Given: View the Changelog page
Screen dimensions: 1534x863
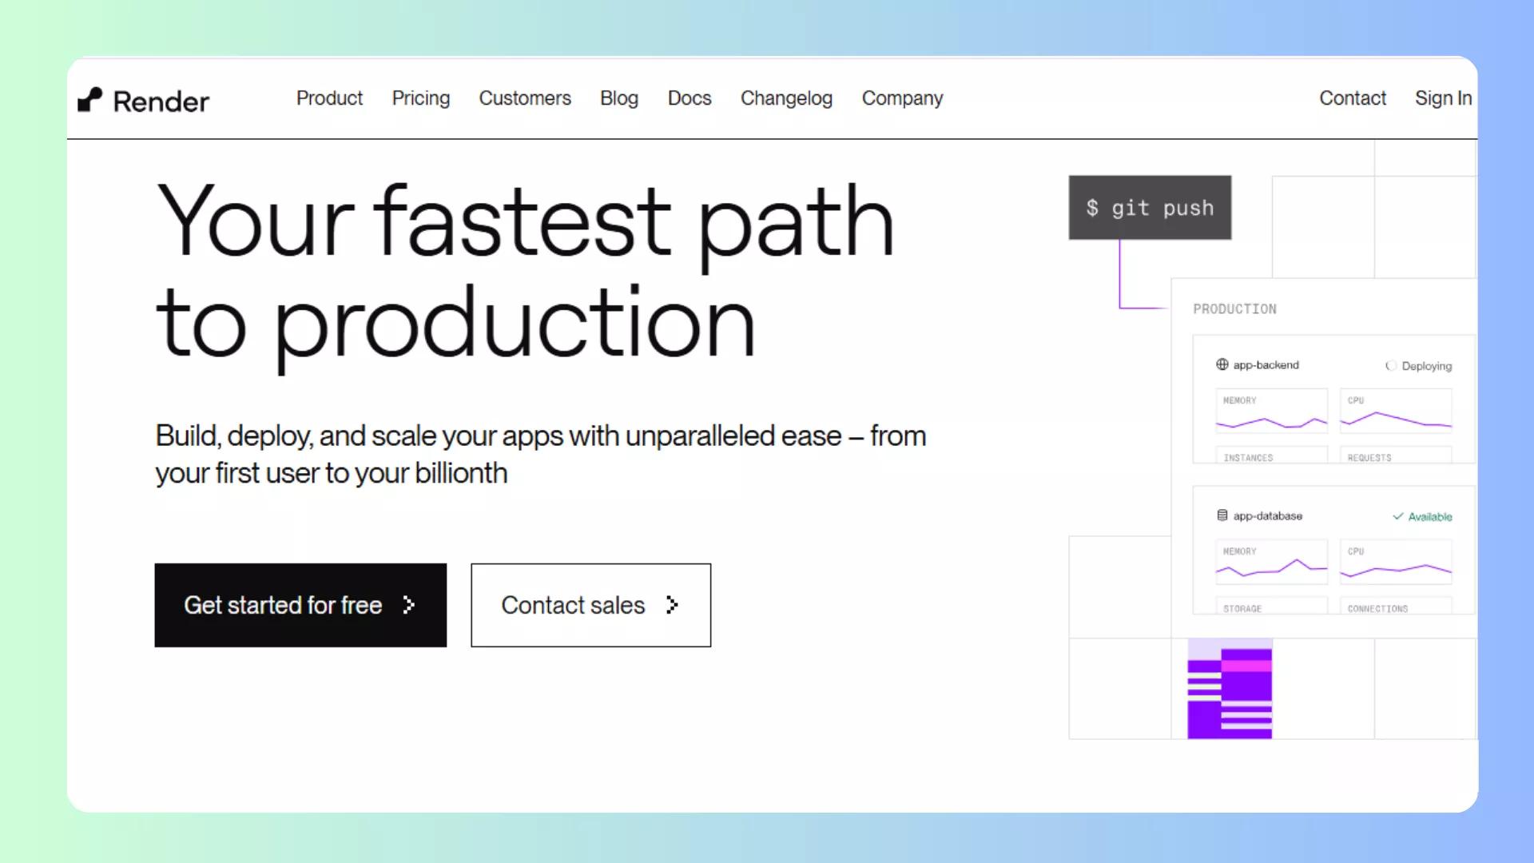Looking at the screenshot, I should pyautogui.click(x=786, y=98).
